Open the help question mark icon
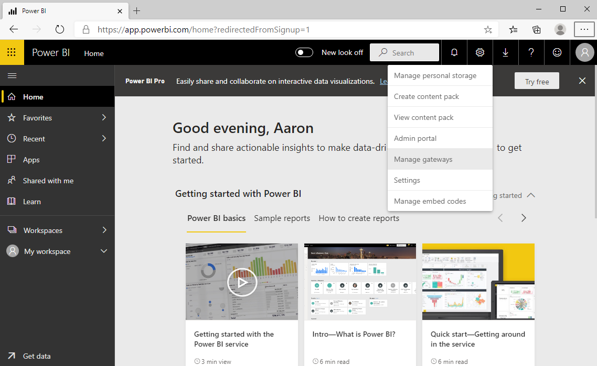 (531, 52)
